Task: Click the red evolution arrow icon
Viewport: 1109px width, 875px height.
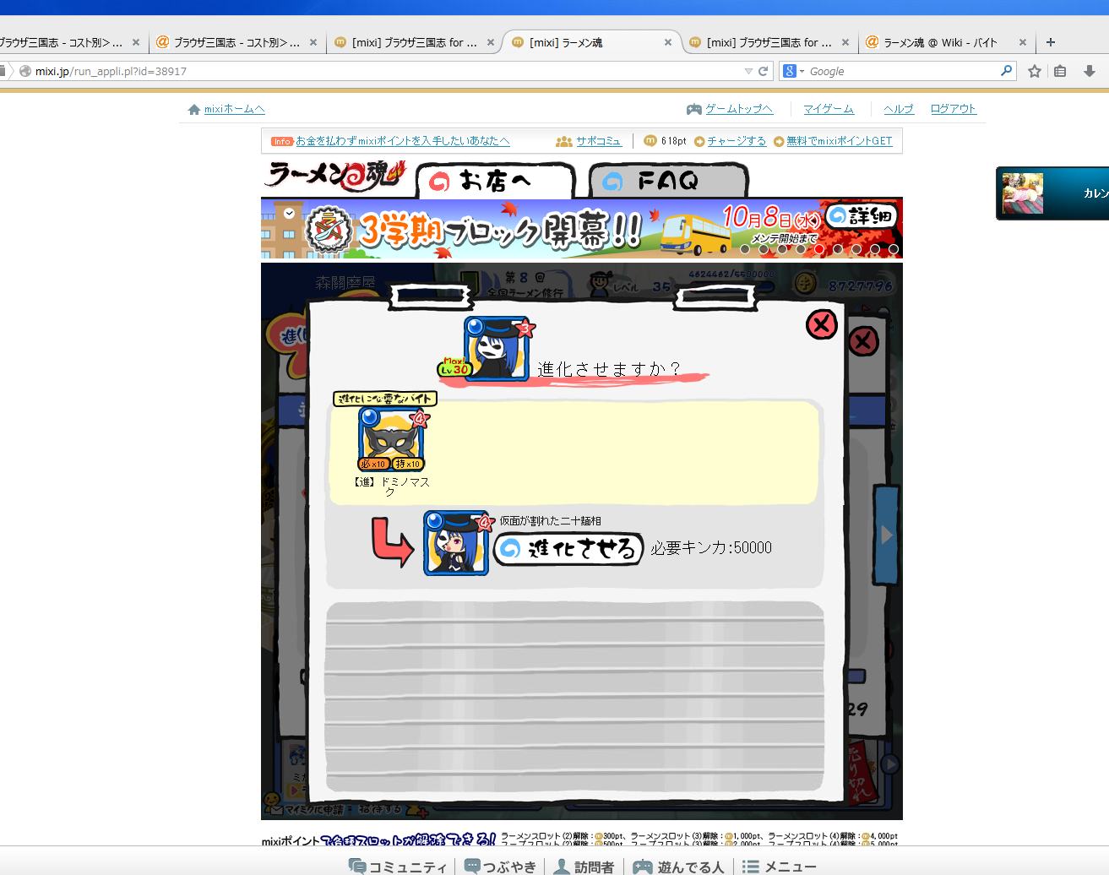Action: click(x=393, y=541)
